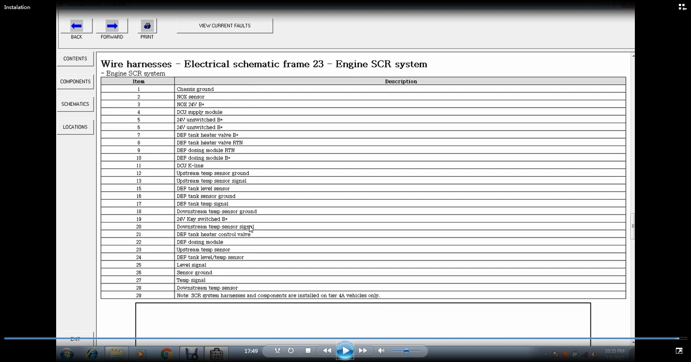
Task: Select the 'Chassis ground' row
Action: [363, 89]
